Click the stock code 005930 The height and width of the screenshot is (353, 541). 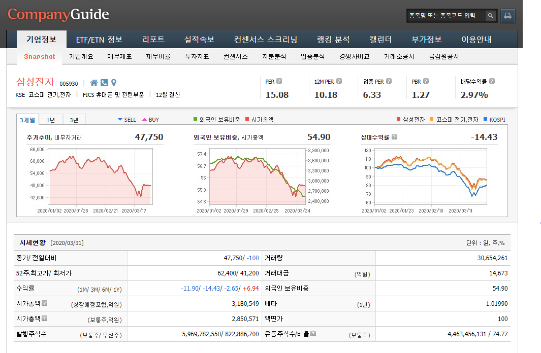pos(69,84)
